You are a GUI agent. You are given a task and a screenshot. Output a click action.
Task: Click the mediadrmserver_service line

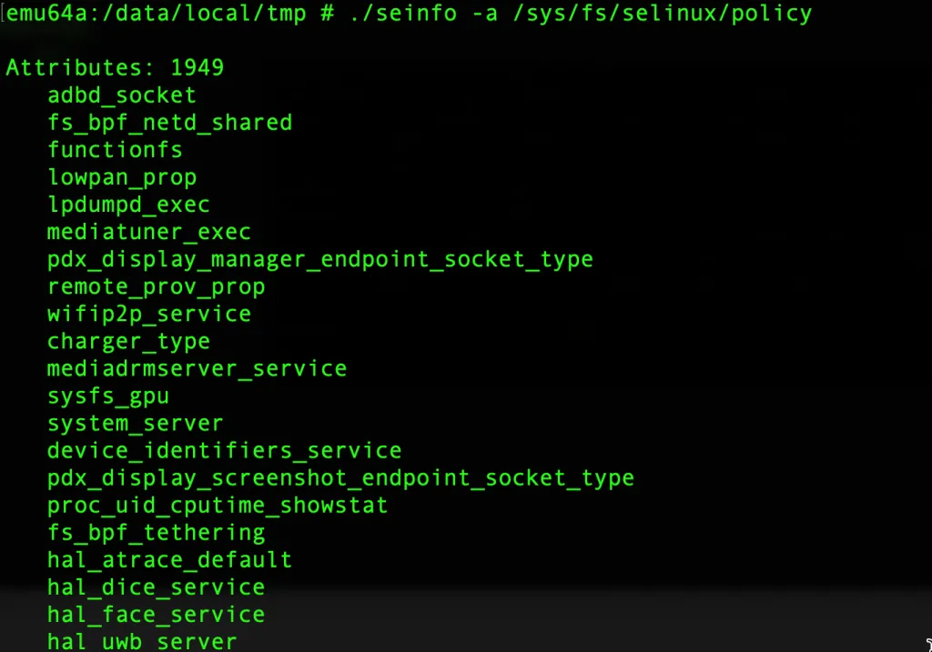197,368
